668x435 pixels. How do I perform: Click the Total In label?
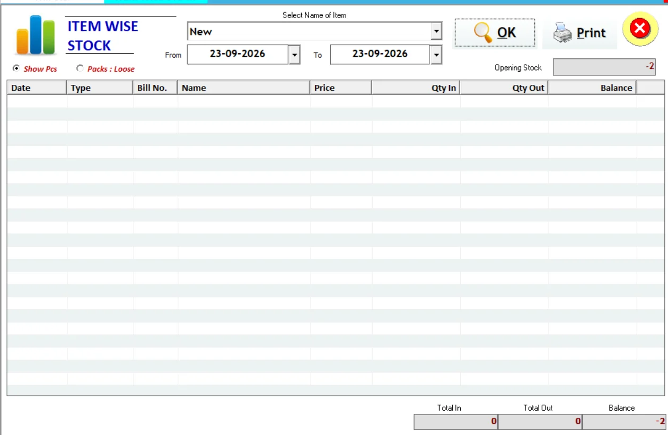click(449, 408)
